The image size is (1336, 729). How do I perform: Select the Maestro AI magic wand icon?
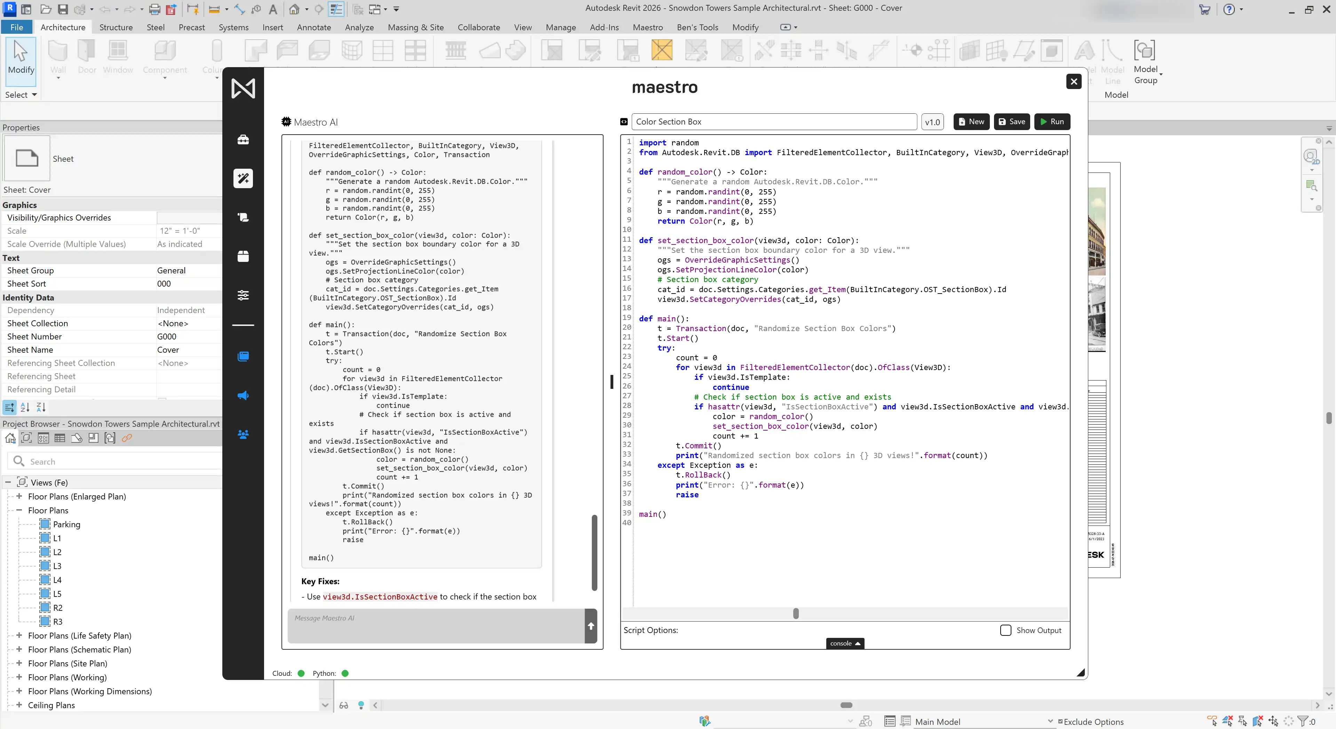point(243,178)
